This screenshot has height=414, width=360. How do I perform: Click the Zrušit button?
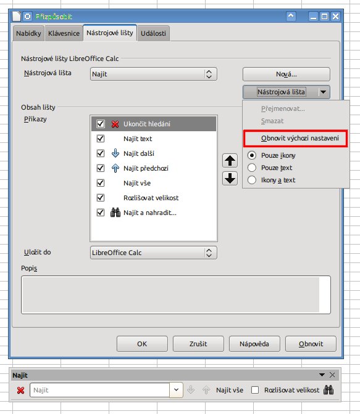[x=198, y=344]
